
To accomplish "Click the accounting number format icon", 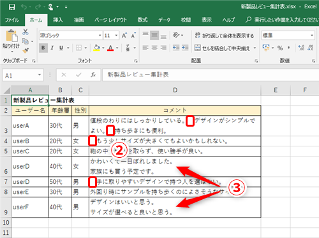I will pyautogui.click(x=266, y=48).
